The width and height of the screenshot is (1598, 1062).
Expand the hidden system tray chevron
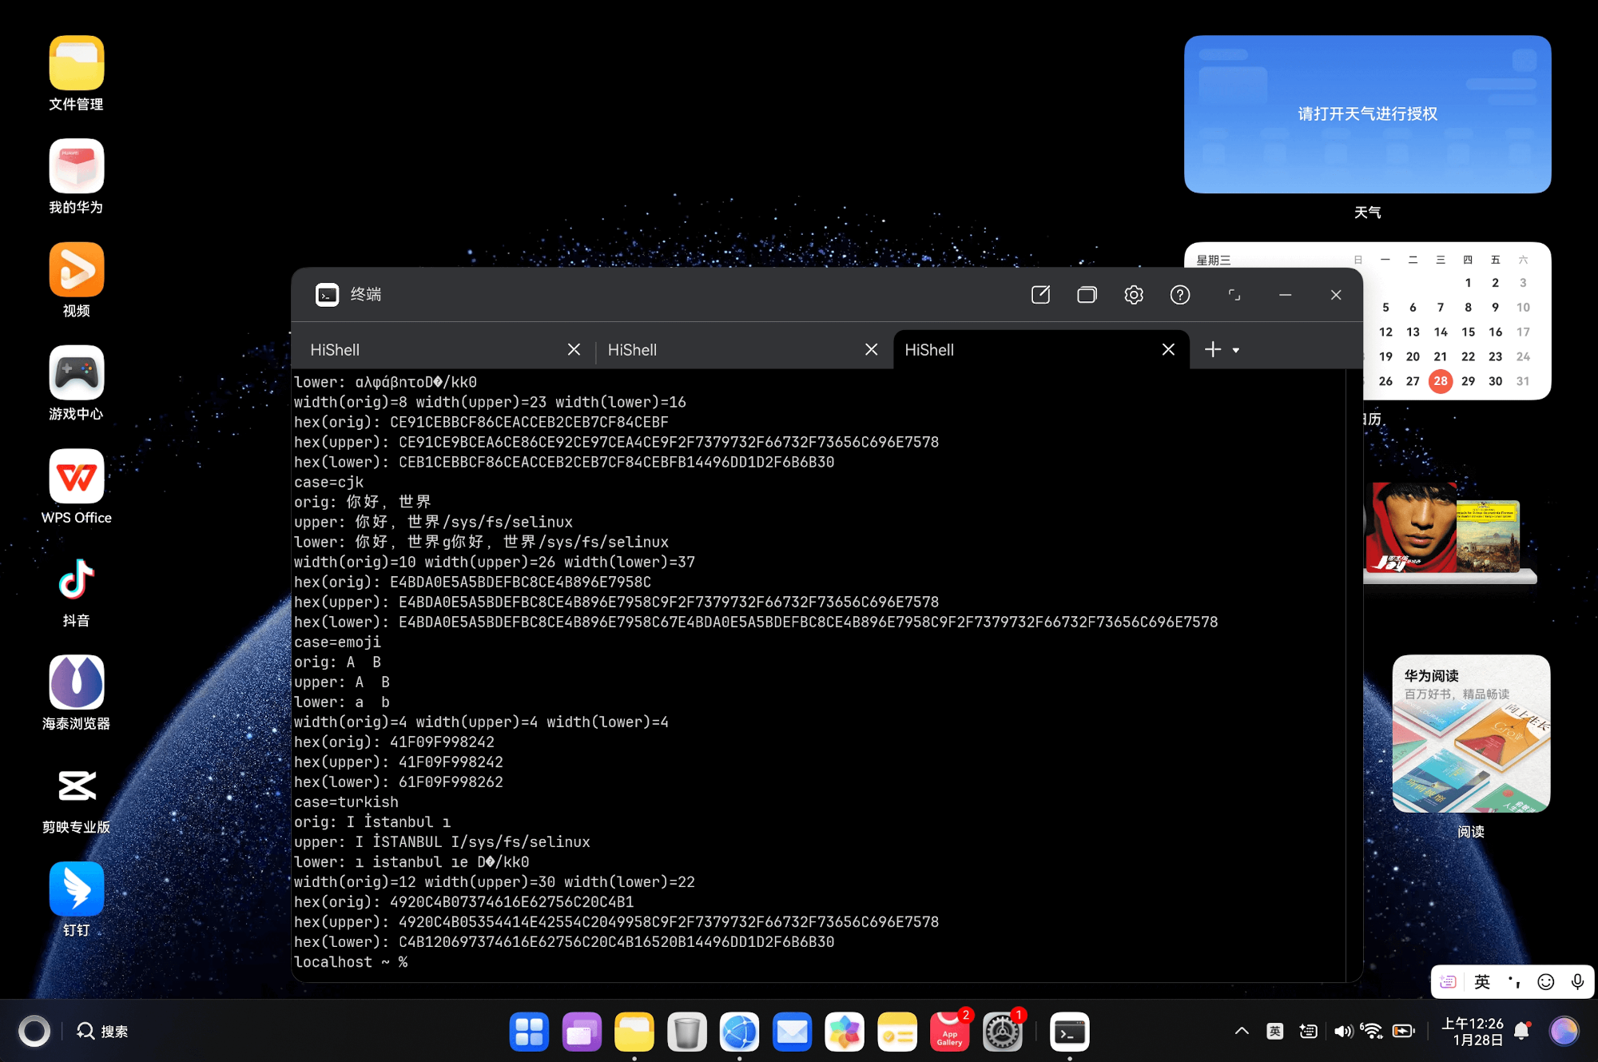pyautogui.click(x=1242, y=1031)
